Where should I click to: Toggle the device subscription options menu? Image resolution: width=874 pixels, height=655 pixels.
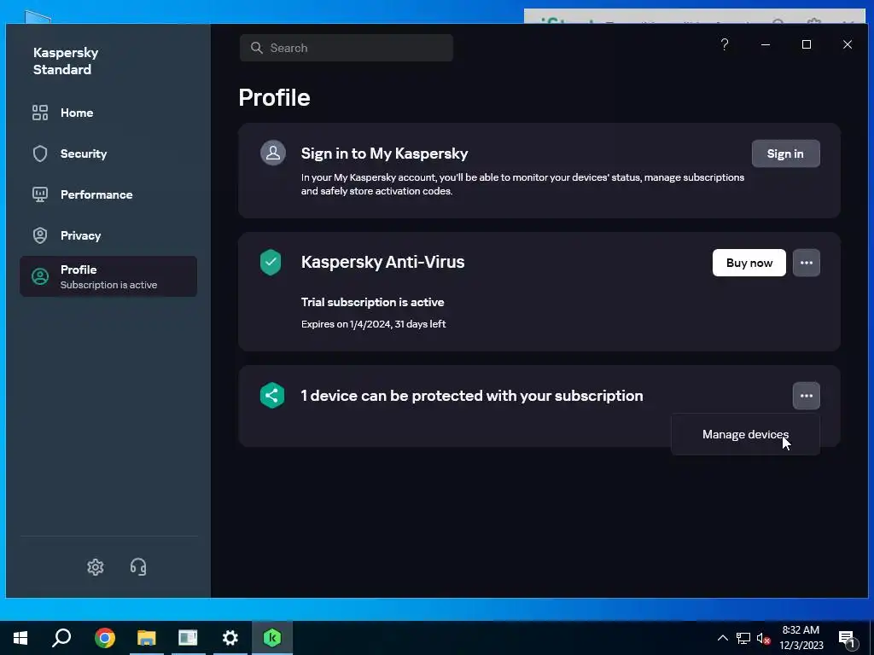click(806, 396)
